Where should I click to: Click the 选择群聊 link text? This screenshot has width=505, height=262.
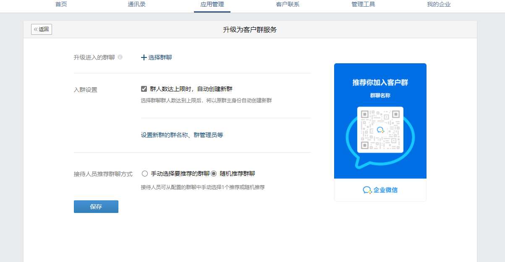[160, 57]
